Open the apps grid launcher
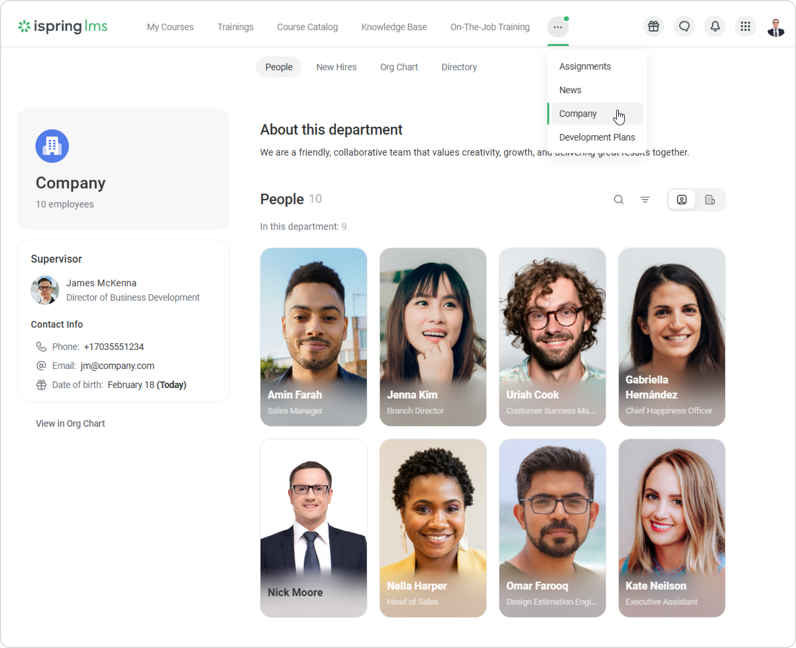Viewport: 796px width, 648px height. point(745,27)
